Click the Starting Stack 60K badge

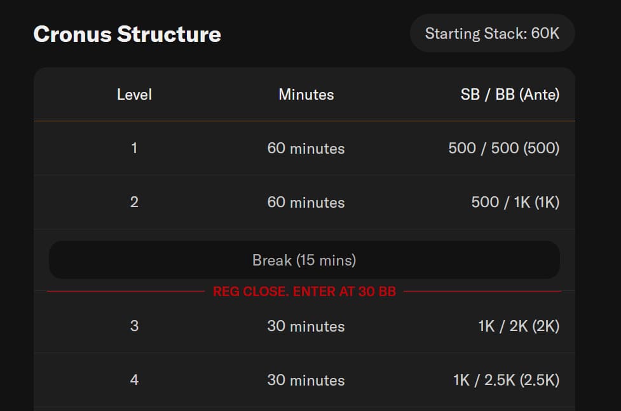coord(492,34)
